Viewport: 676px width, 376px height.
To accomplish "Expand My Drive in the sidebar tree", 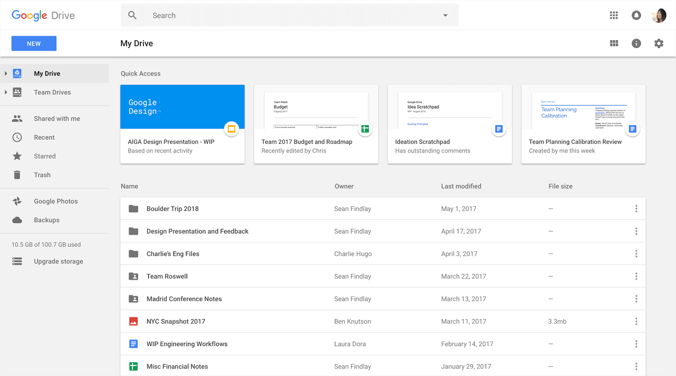I will pos(6,73).
